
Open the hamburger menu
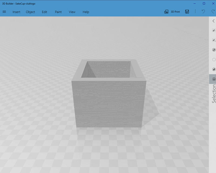point(4,12)
